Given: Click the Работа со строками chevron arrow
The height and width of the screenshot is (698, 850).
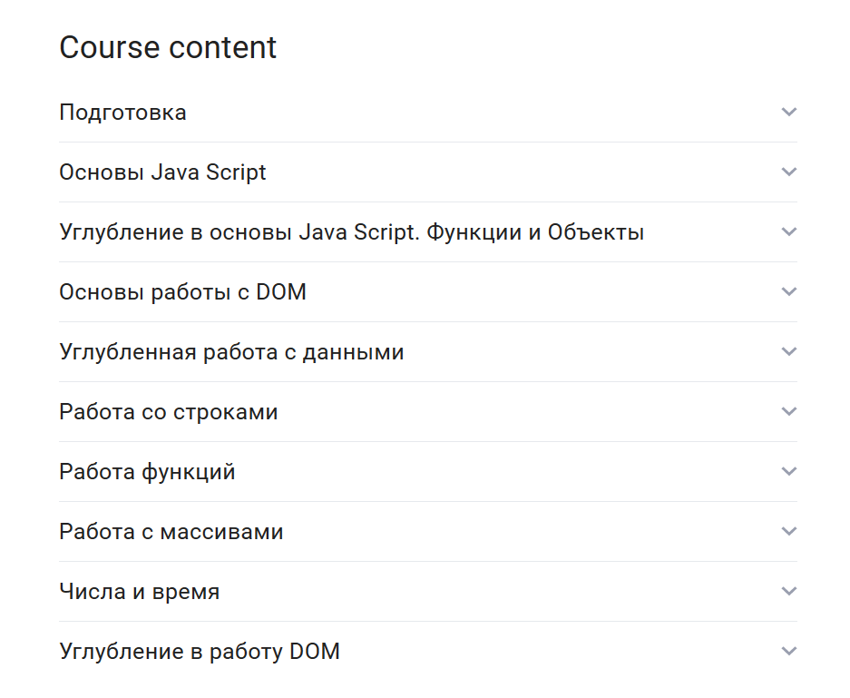Looking at the screenshot, I should click(788, 411).
